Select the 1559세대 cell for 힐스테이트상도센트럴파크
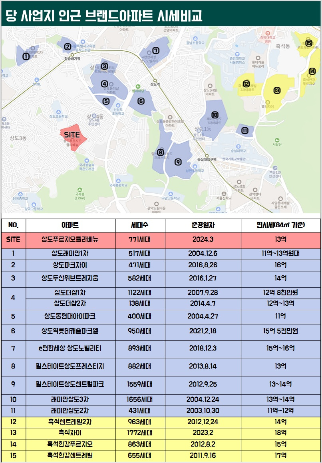 coord(139,383)
